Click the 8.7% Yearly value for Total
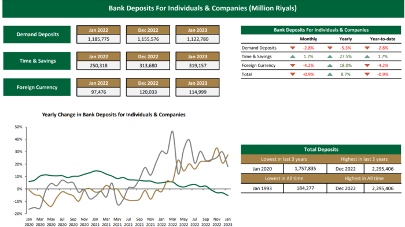This screenshot has height=227, width=405. coord(345,74)
